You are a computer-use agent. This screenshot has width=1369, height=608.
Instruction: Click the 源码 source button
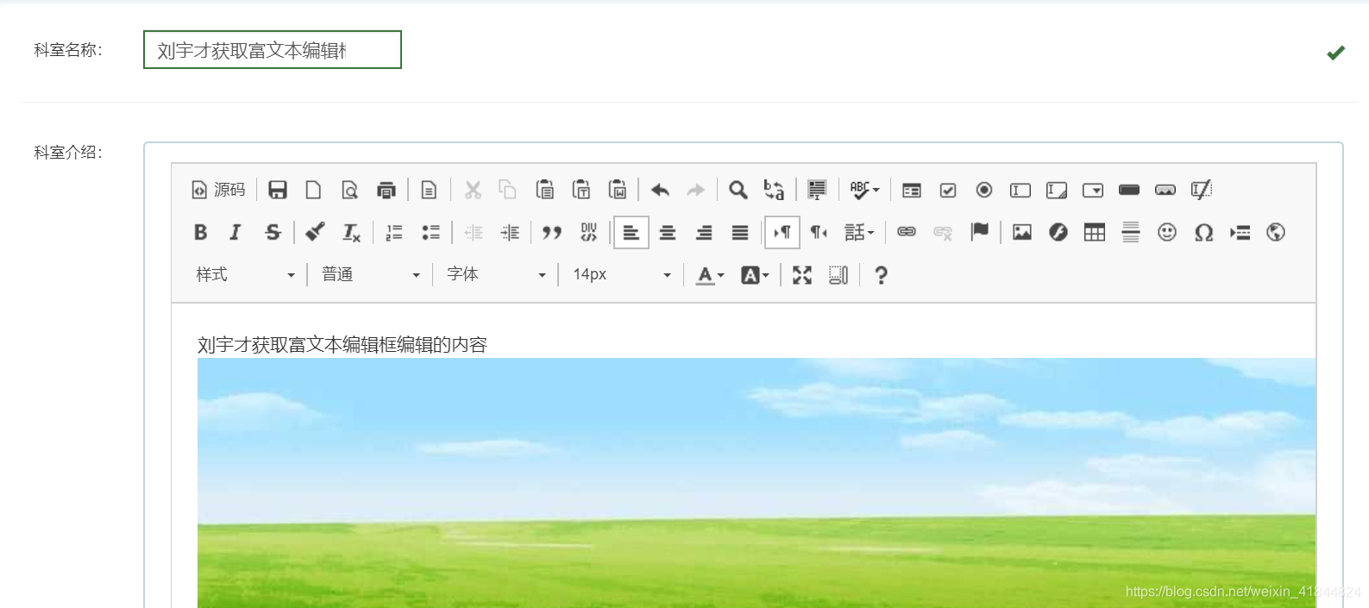(218, 190)
